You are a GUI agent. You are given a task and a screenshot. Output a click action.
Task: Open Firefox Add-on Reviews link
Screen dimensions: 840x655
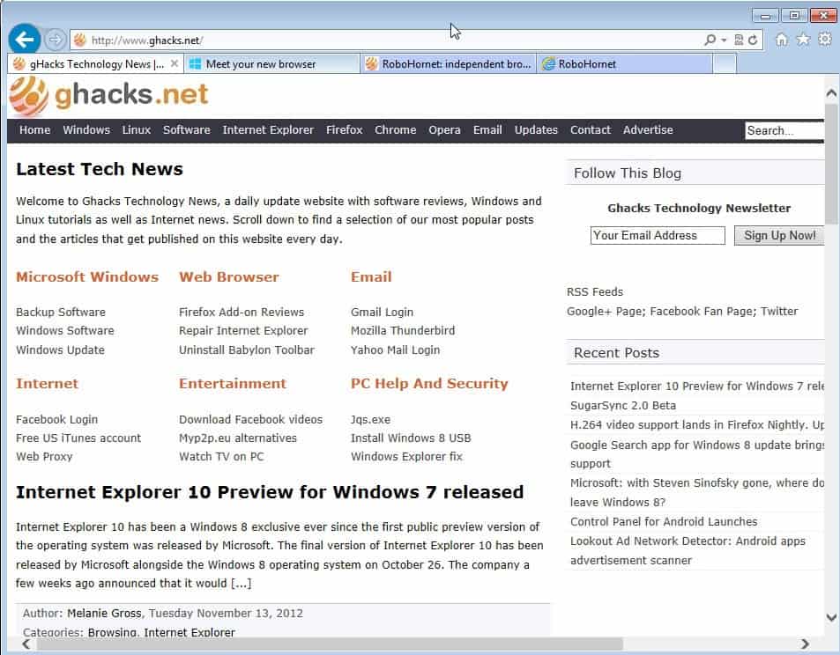click(242, 312)
